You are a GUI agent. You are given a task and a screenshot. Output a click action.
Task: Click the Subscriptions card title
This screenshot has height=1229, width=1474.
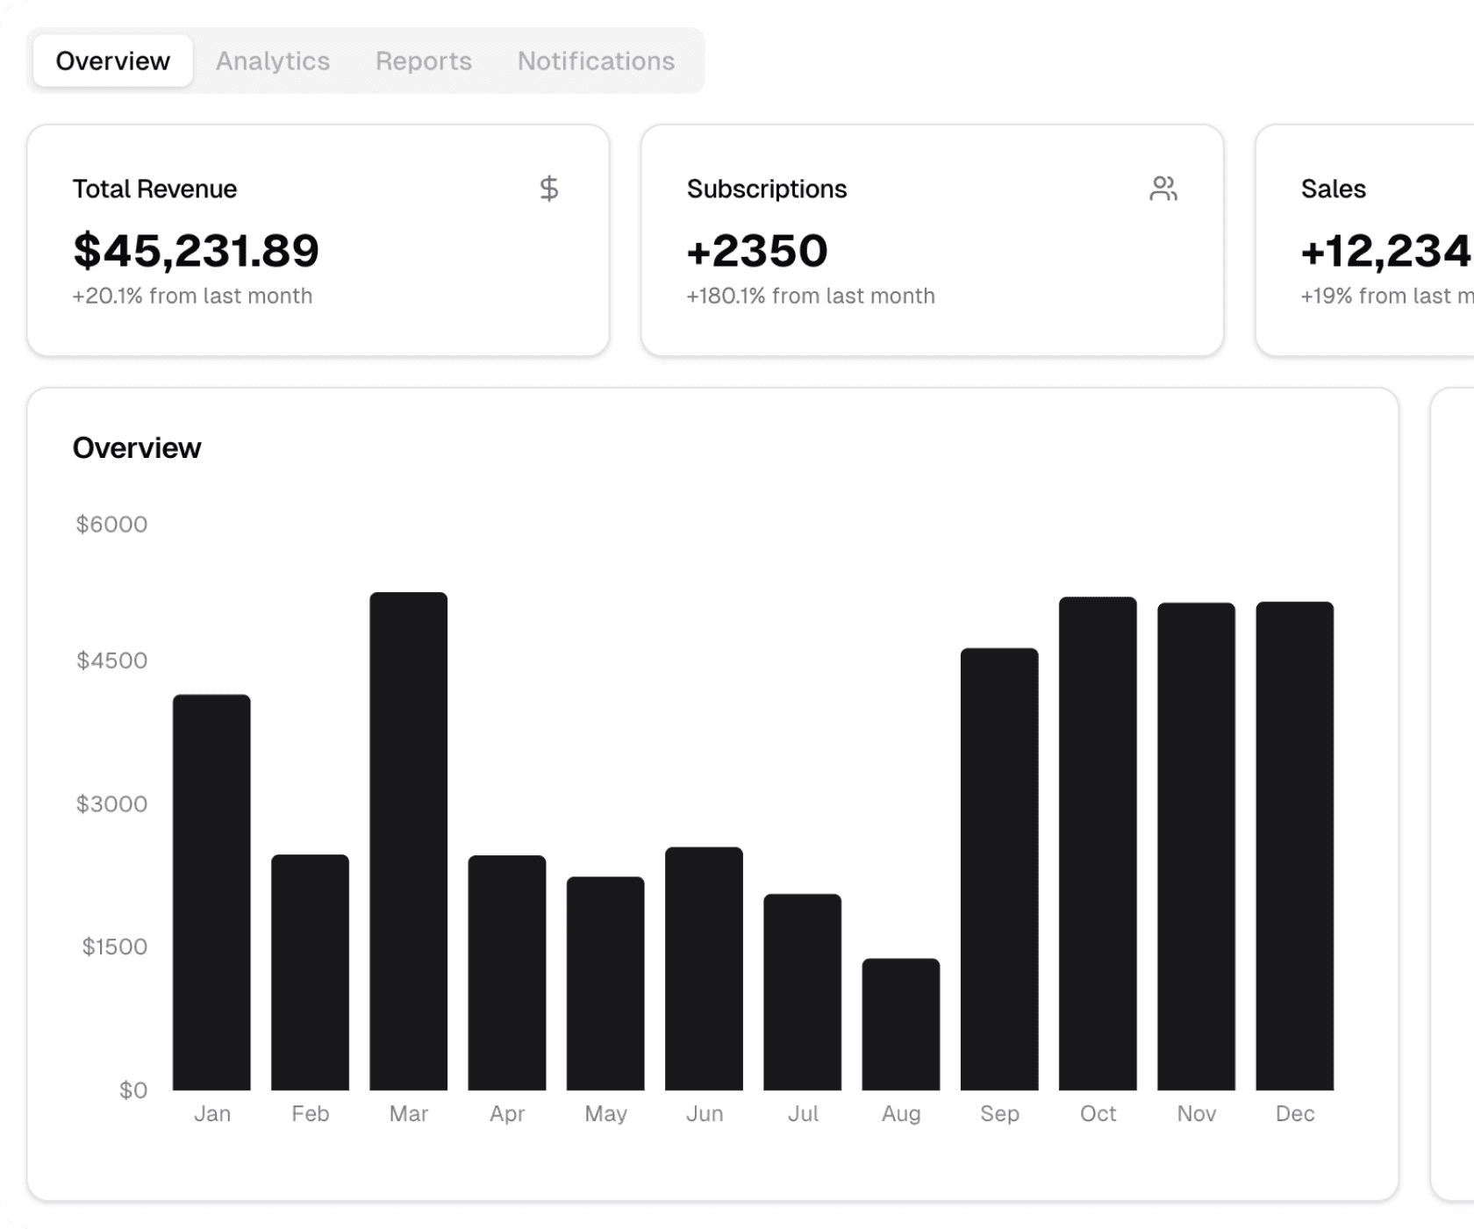767,189
